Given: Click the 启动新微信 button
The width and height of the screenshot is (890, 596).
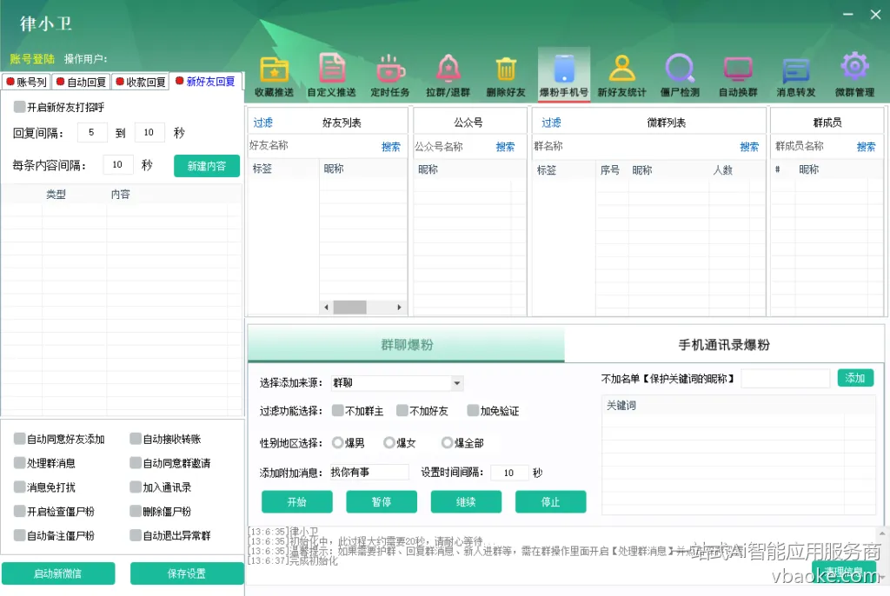Looking at the screenshot, I should tap(58, 573).
